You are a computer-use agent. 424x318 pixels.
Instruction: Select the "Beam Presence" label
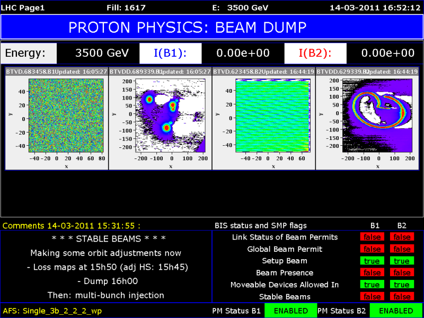[285, 273]
